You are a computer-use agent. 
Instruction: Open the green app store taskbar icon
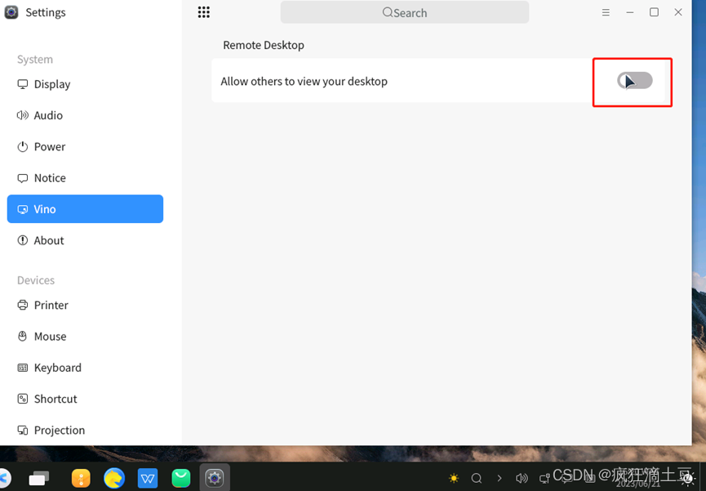pos(181,479)
